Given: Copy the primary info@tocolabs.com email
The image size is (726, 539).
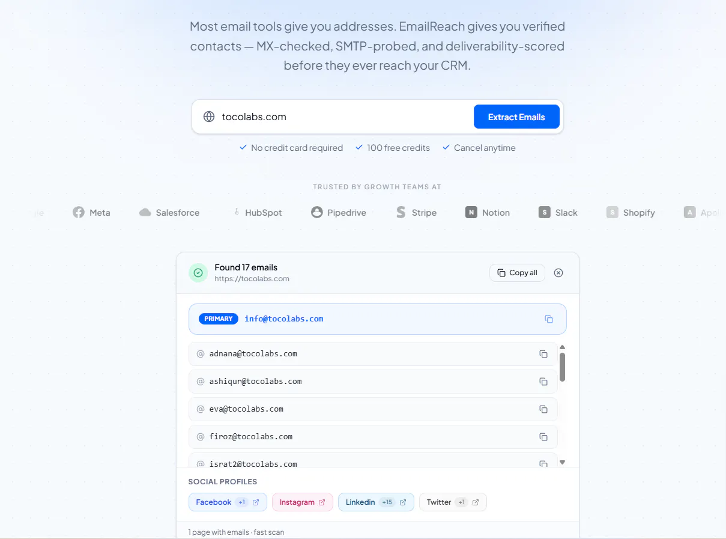Looking at the screenshot, I should [549, 319].
